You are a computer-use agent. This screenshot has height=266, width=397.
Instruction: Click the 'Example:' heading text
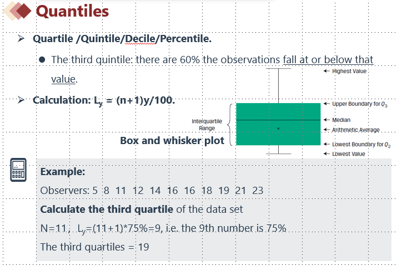click(x=63, y=172)
